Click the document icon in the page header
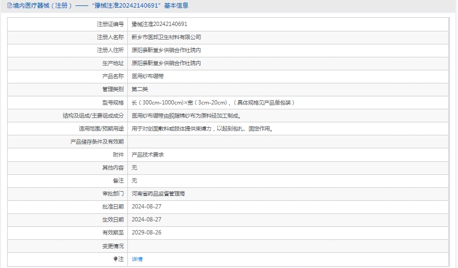This screenshot has height=268, width=458. tap(10, 6)
